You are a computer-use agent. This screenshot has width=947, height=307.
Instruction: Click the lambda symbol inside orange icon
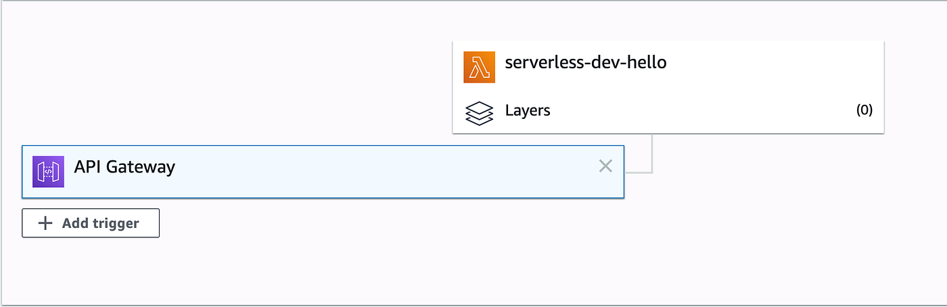coord(480,68)
